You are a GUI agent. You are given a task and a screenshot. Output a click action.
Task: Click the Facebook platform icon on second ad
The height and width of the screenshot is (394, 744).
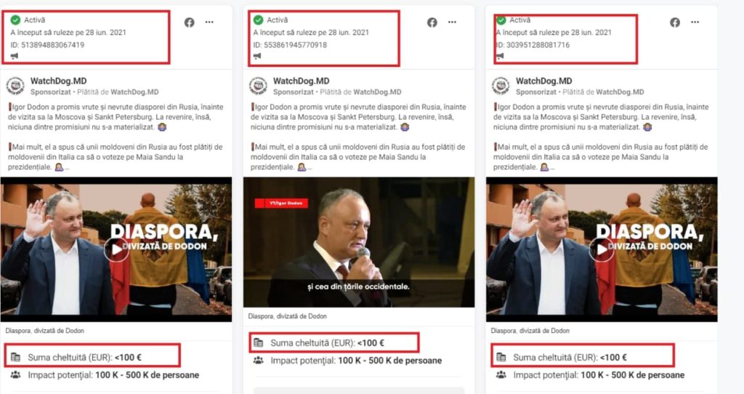coord(432,23)
